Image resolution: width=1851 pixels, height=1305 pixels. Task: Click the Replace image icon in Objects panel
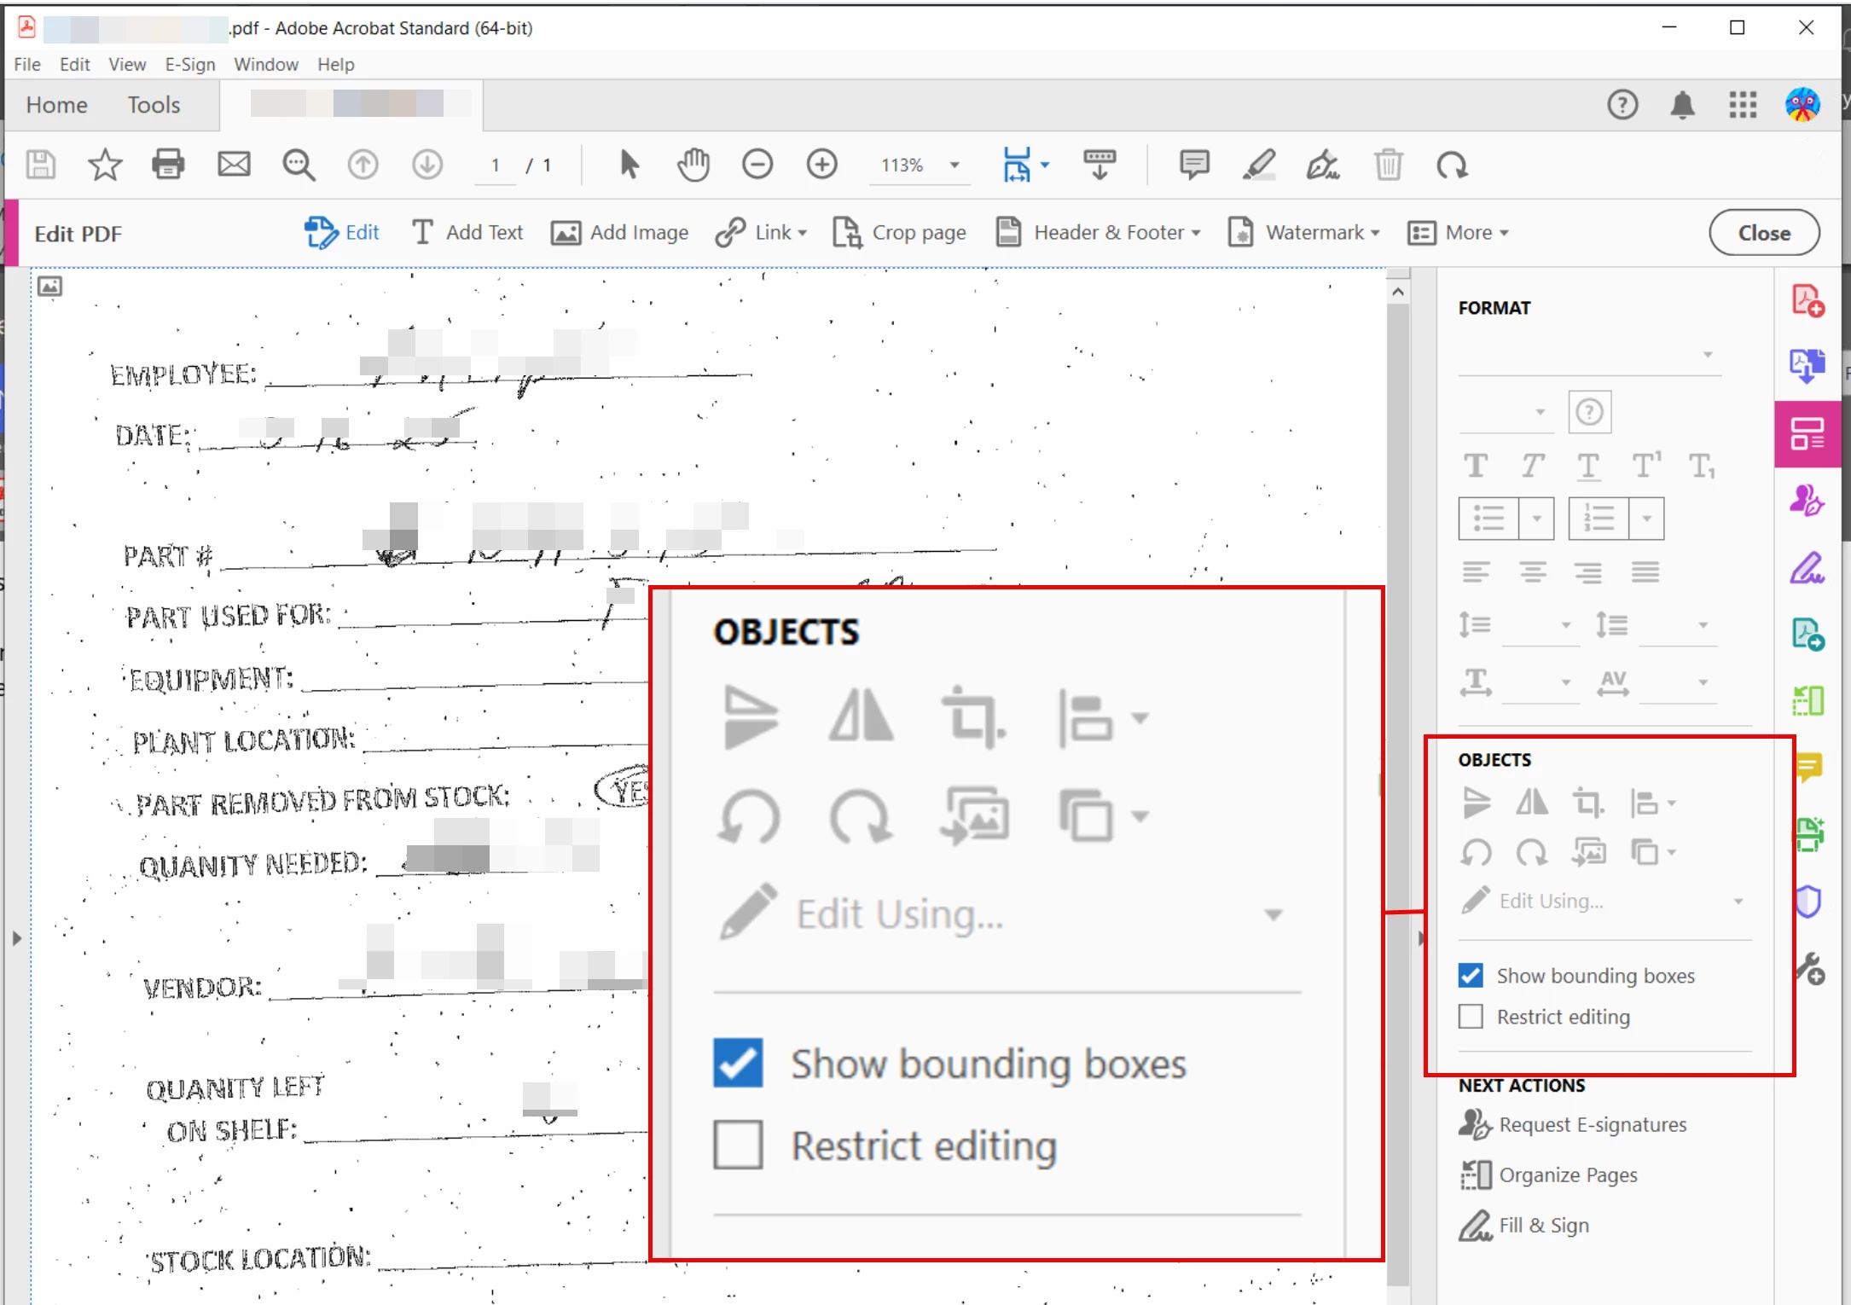pos(1588,852)
